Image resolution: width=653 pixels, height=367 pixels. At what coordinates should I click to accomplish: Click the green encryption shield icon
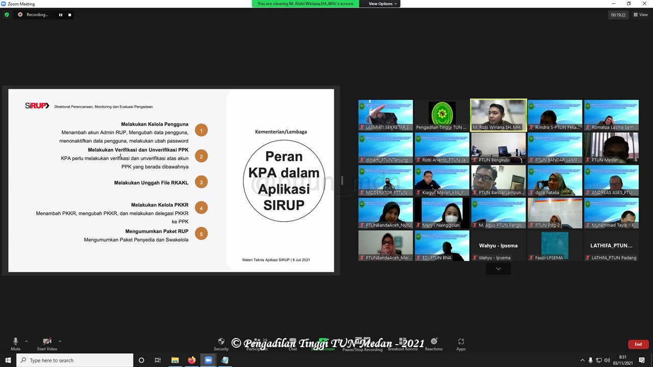tap(7, 15)
